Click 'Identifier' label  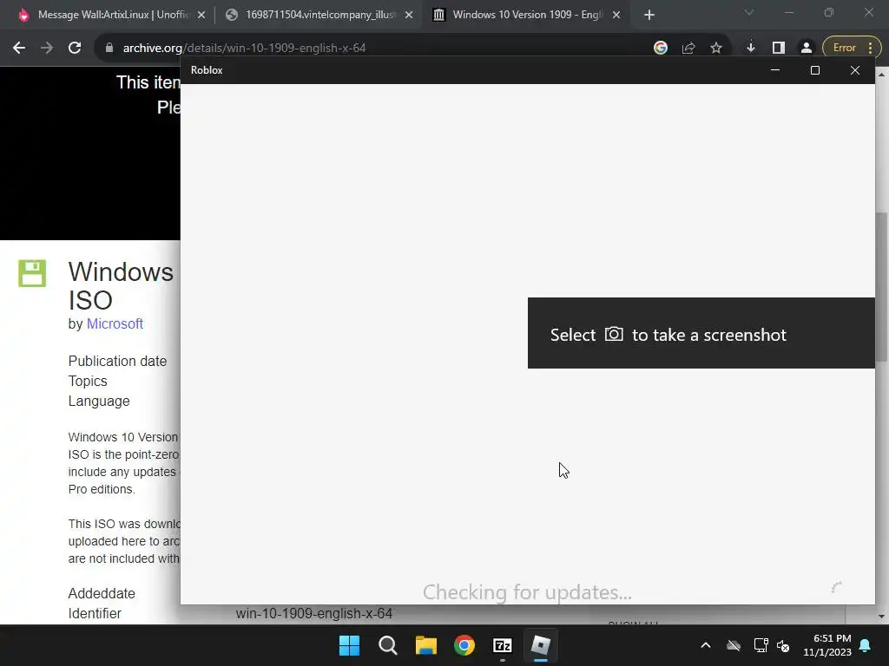click(x=95, y=613)
